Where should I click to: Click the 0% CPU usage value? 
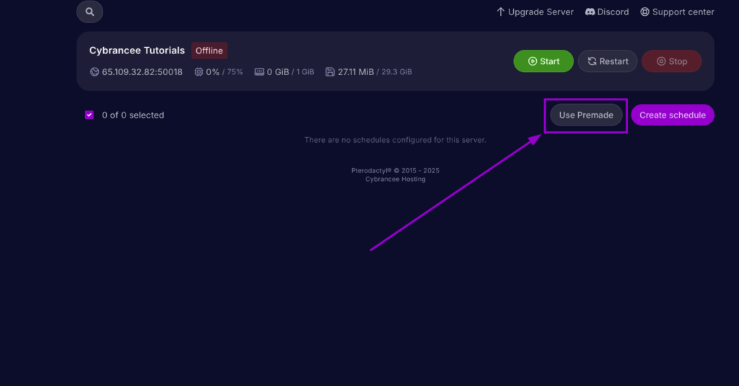coord(213,72)
